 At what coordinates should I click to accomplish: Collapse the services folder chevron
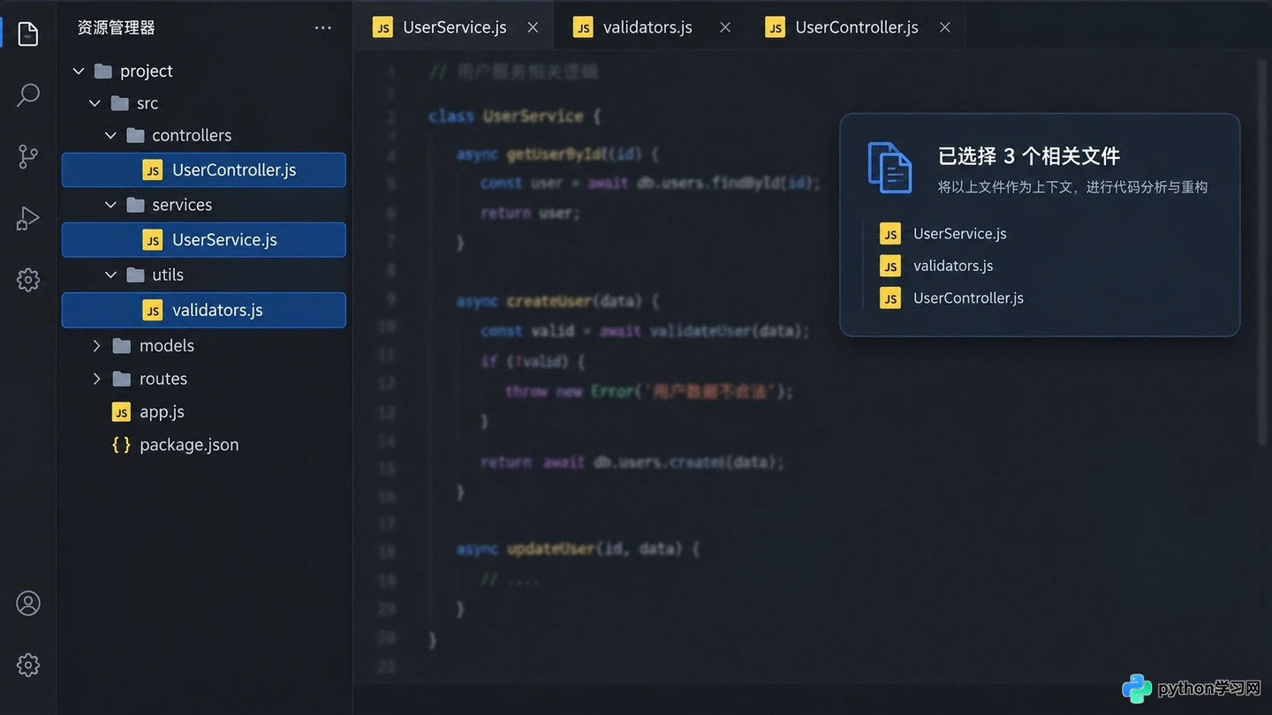(110, 205)
